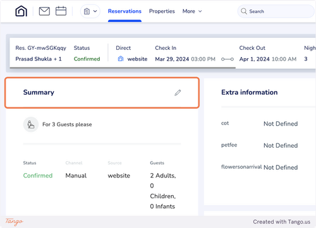Click the flowersonarrival field label

point(241,167)
